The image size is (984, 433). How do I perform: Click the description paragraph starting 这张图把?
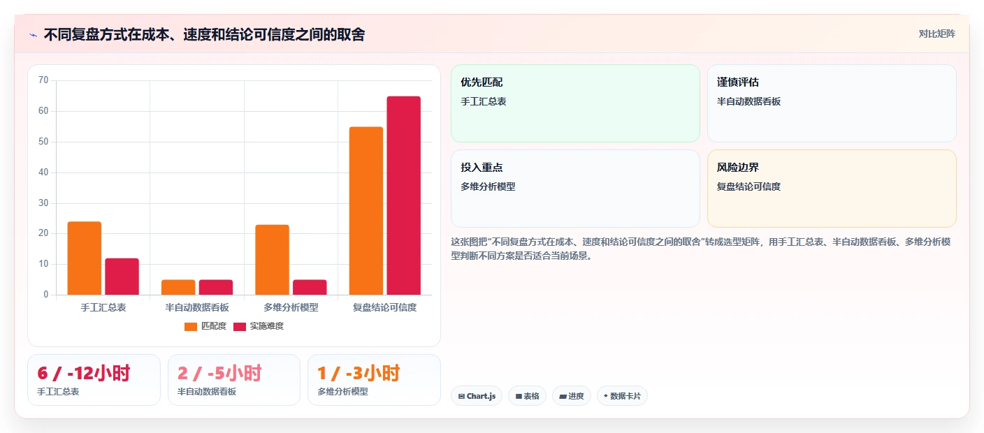(x=700, y=249)
